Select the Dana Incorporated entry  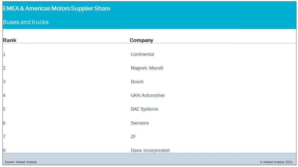[150, 150]
